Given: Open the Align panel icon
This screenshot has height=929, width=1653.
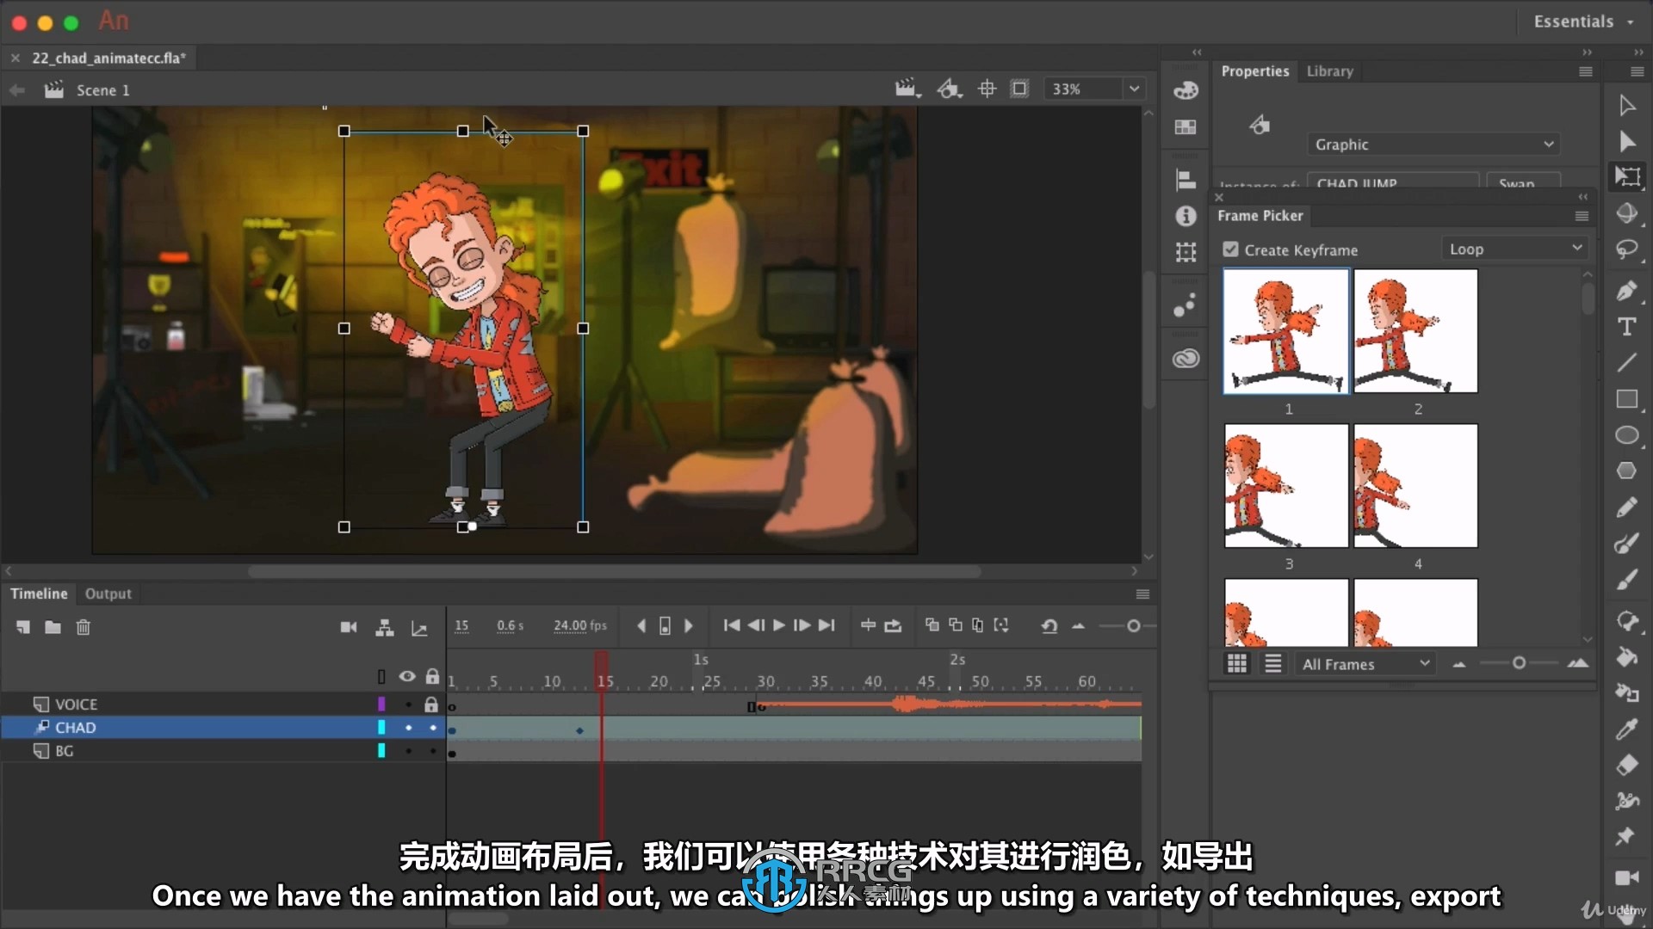Looking at the screenshot, I should [1186, 180].
